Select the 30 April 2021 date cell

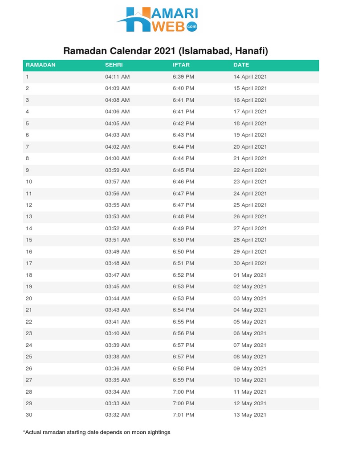250,263
